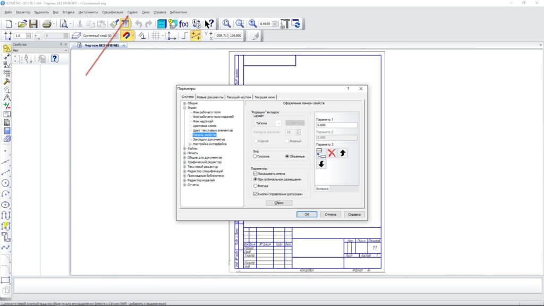
Task: Select Цветовая схема tree item
Action: (205, 125)
